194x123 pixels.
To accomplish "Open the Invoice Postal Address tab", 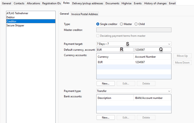I will (x=85, y=14).
